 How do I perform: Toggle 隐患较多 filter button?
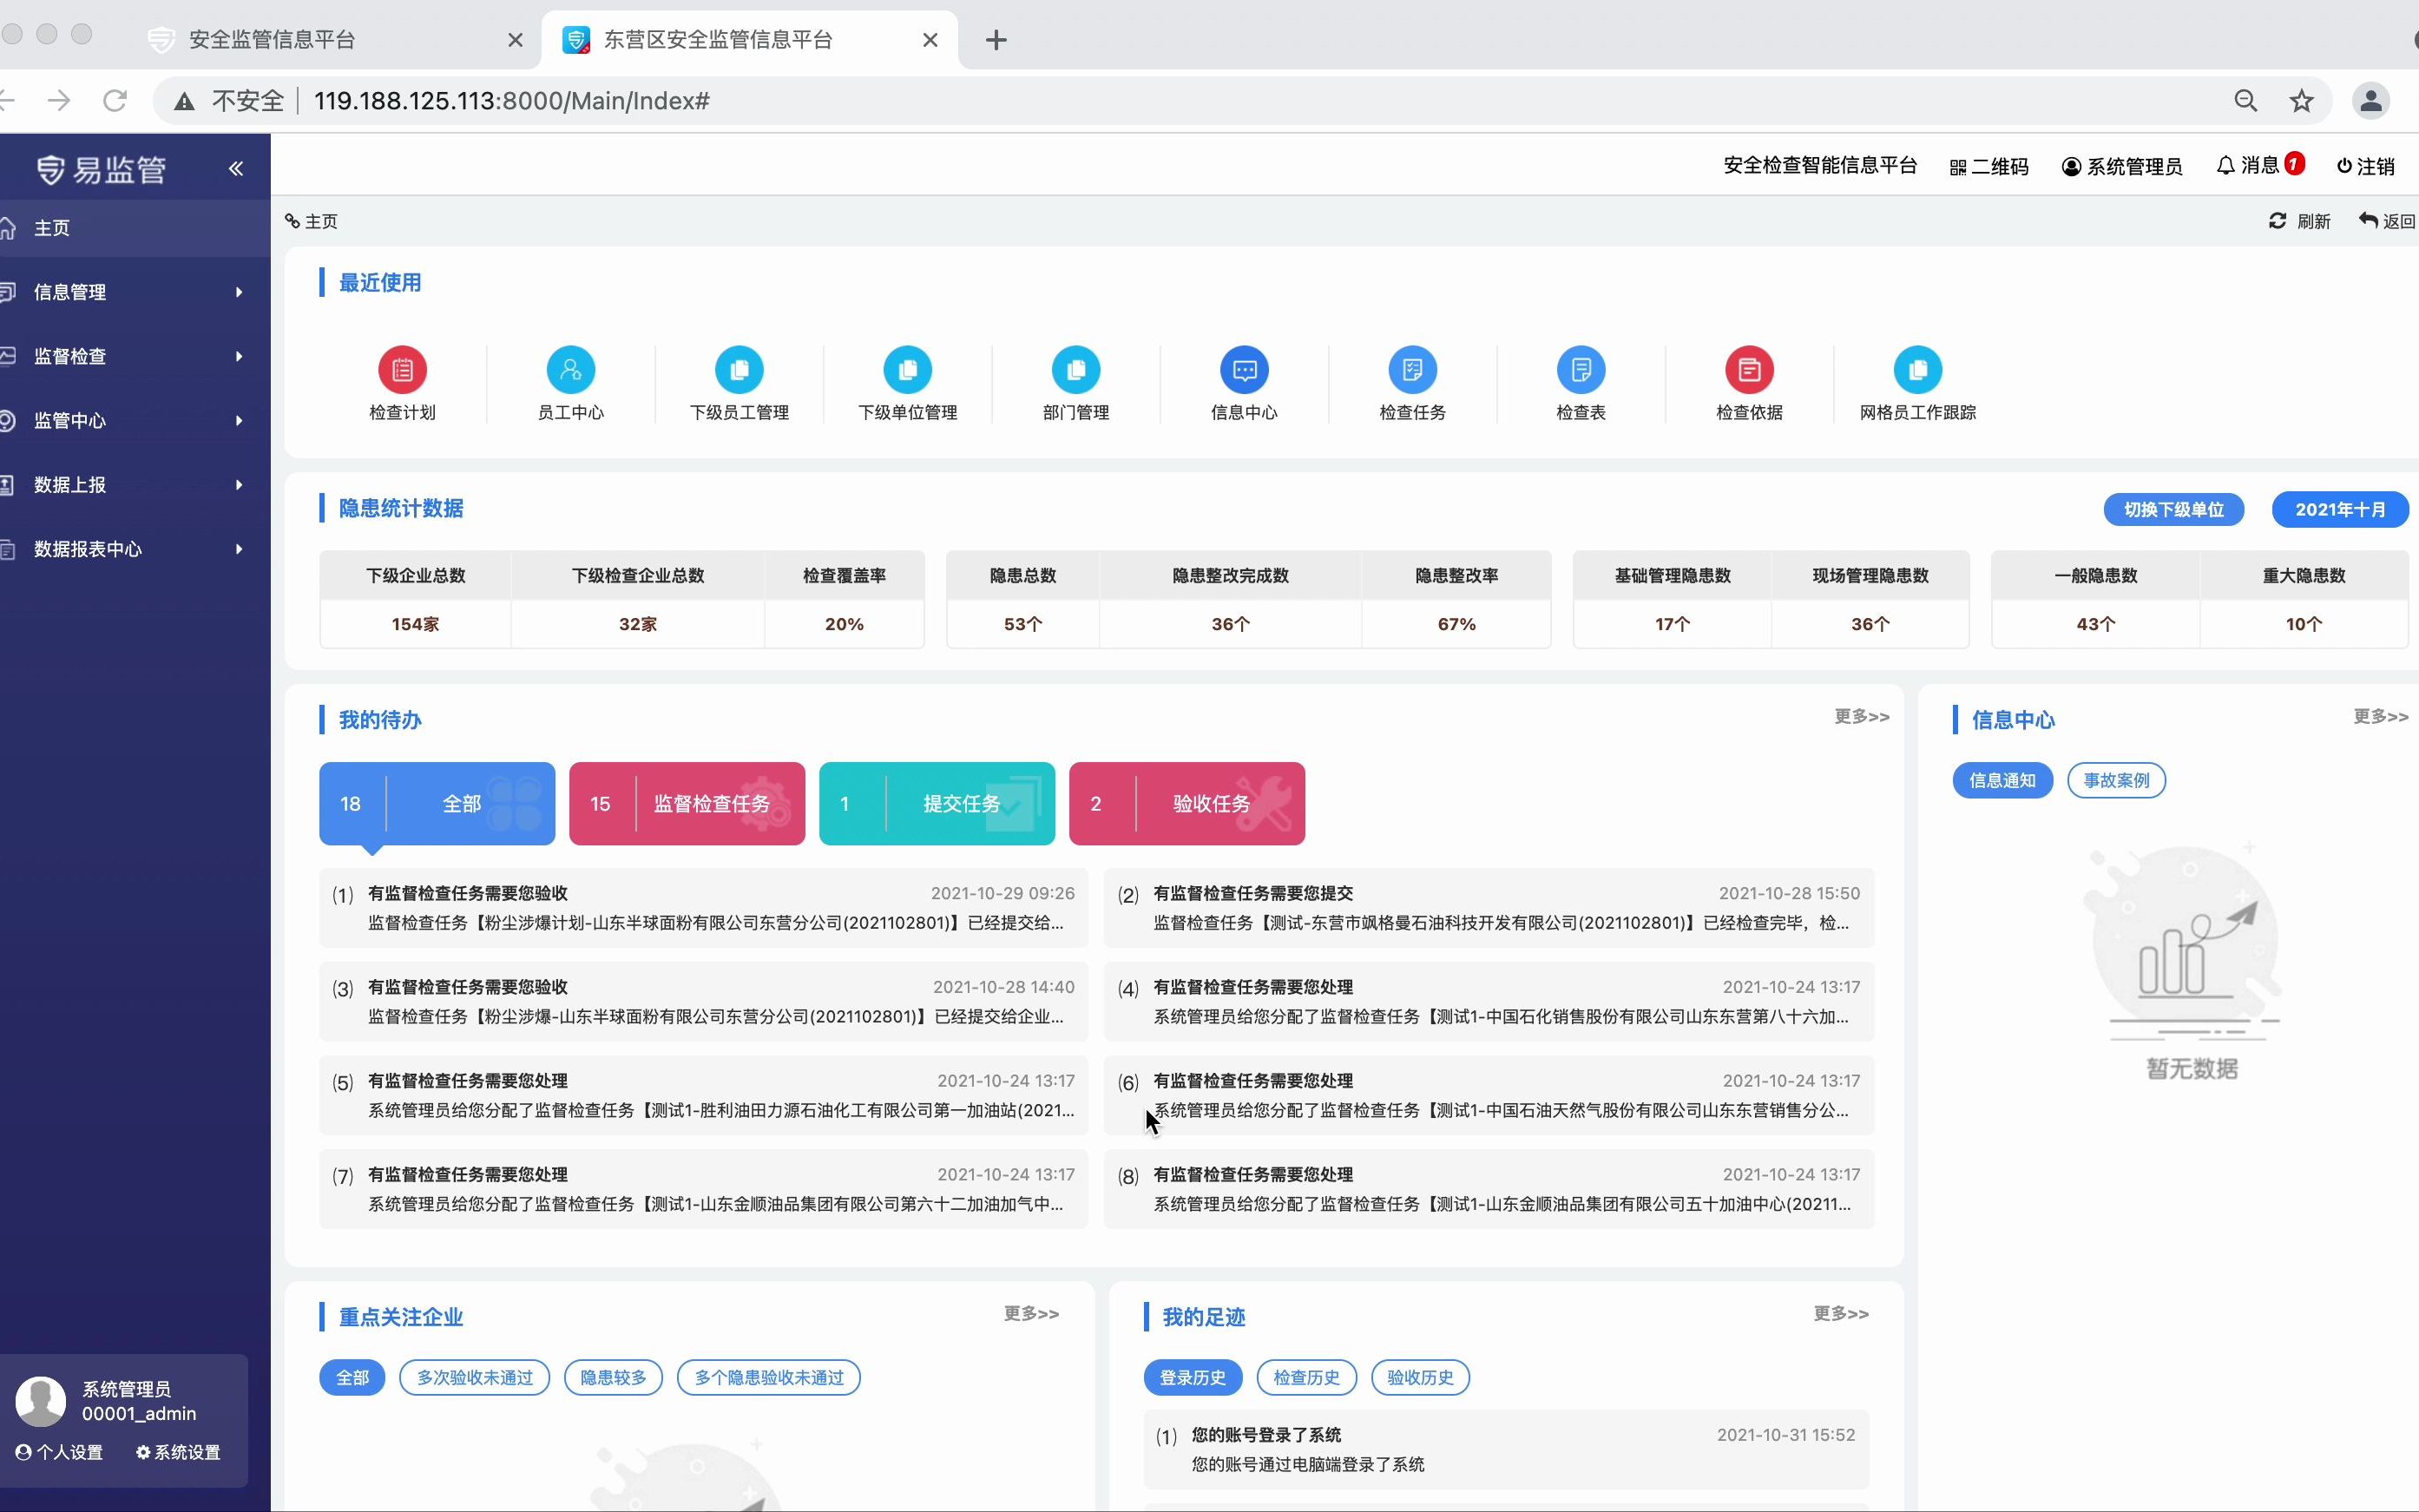tap(613, 1377)
